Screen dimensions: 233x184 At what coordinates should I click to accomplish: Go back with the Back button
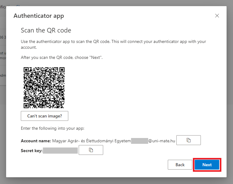tap(180, 165)
